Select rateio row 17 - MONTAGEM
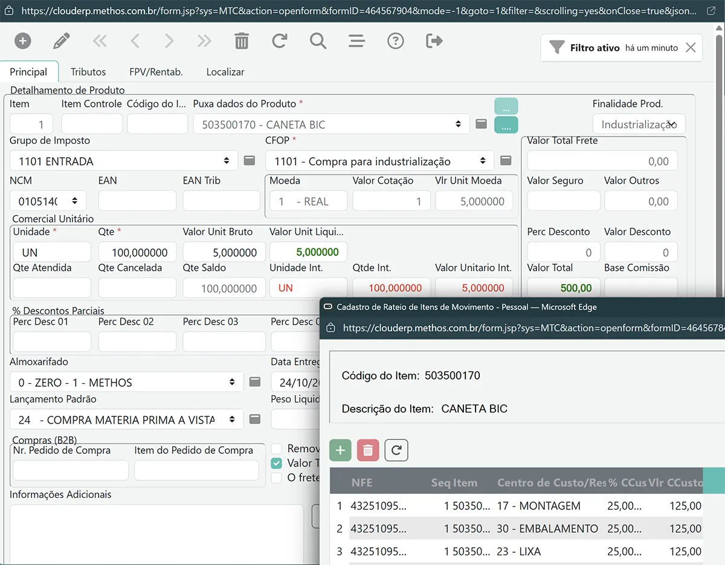The image size is (725, 565). pyautogui.click(x=517, y=506)
